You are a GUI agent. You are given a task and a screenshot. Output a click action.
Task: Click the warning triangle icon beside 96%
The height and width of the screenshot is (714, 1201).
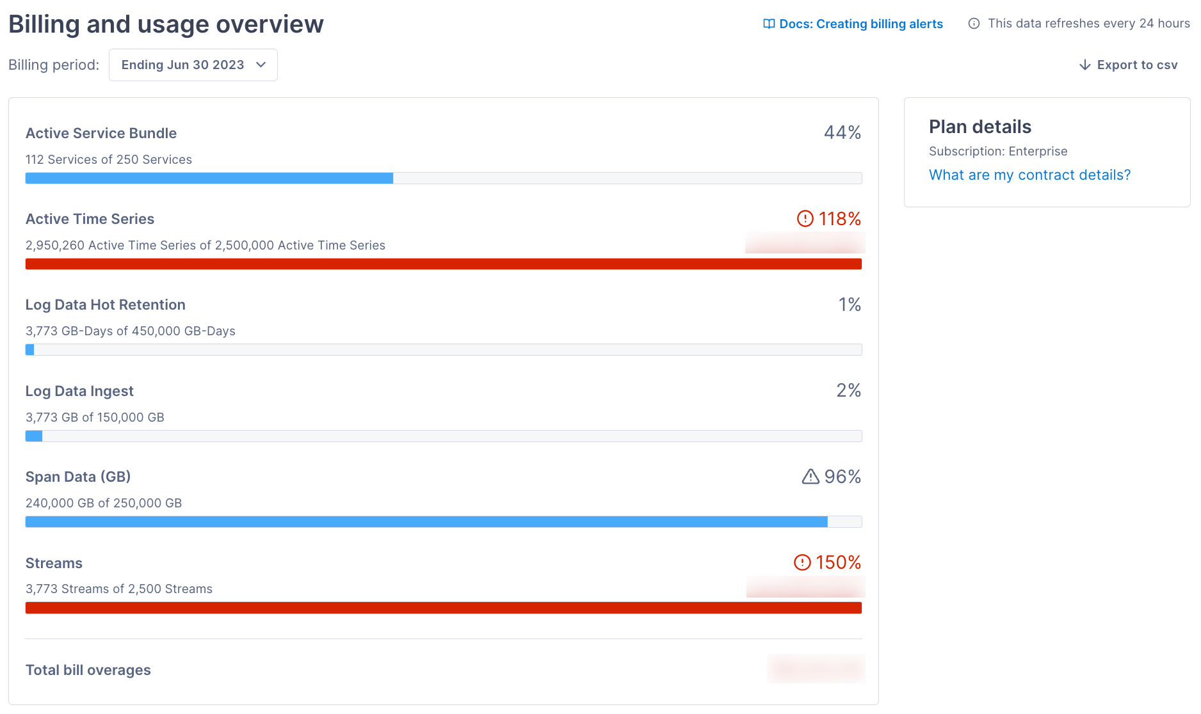point(810,477)
